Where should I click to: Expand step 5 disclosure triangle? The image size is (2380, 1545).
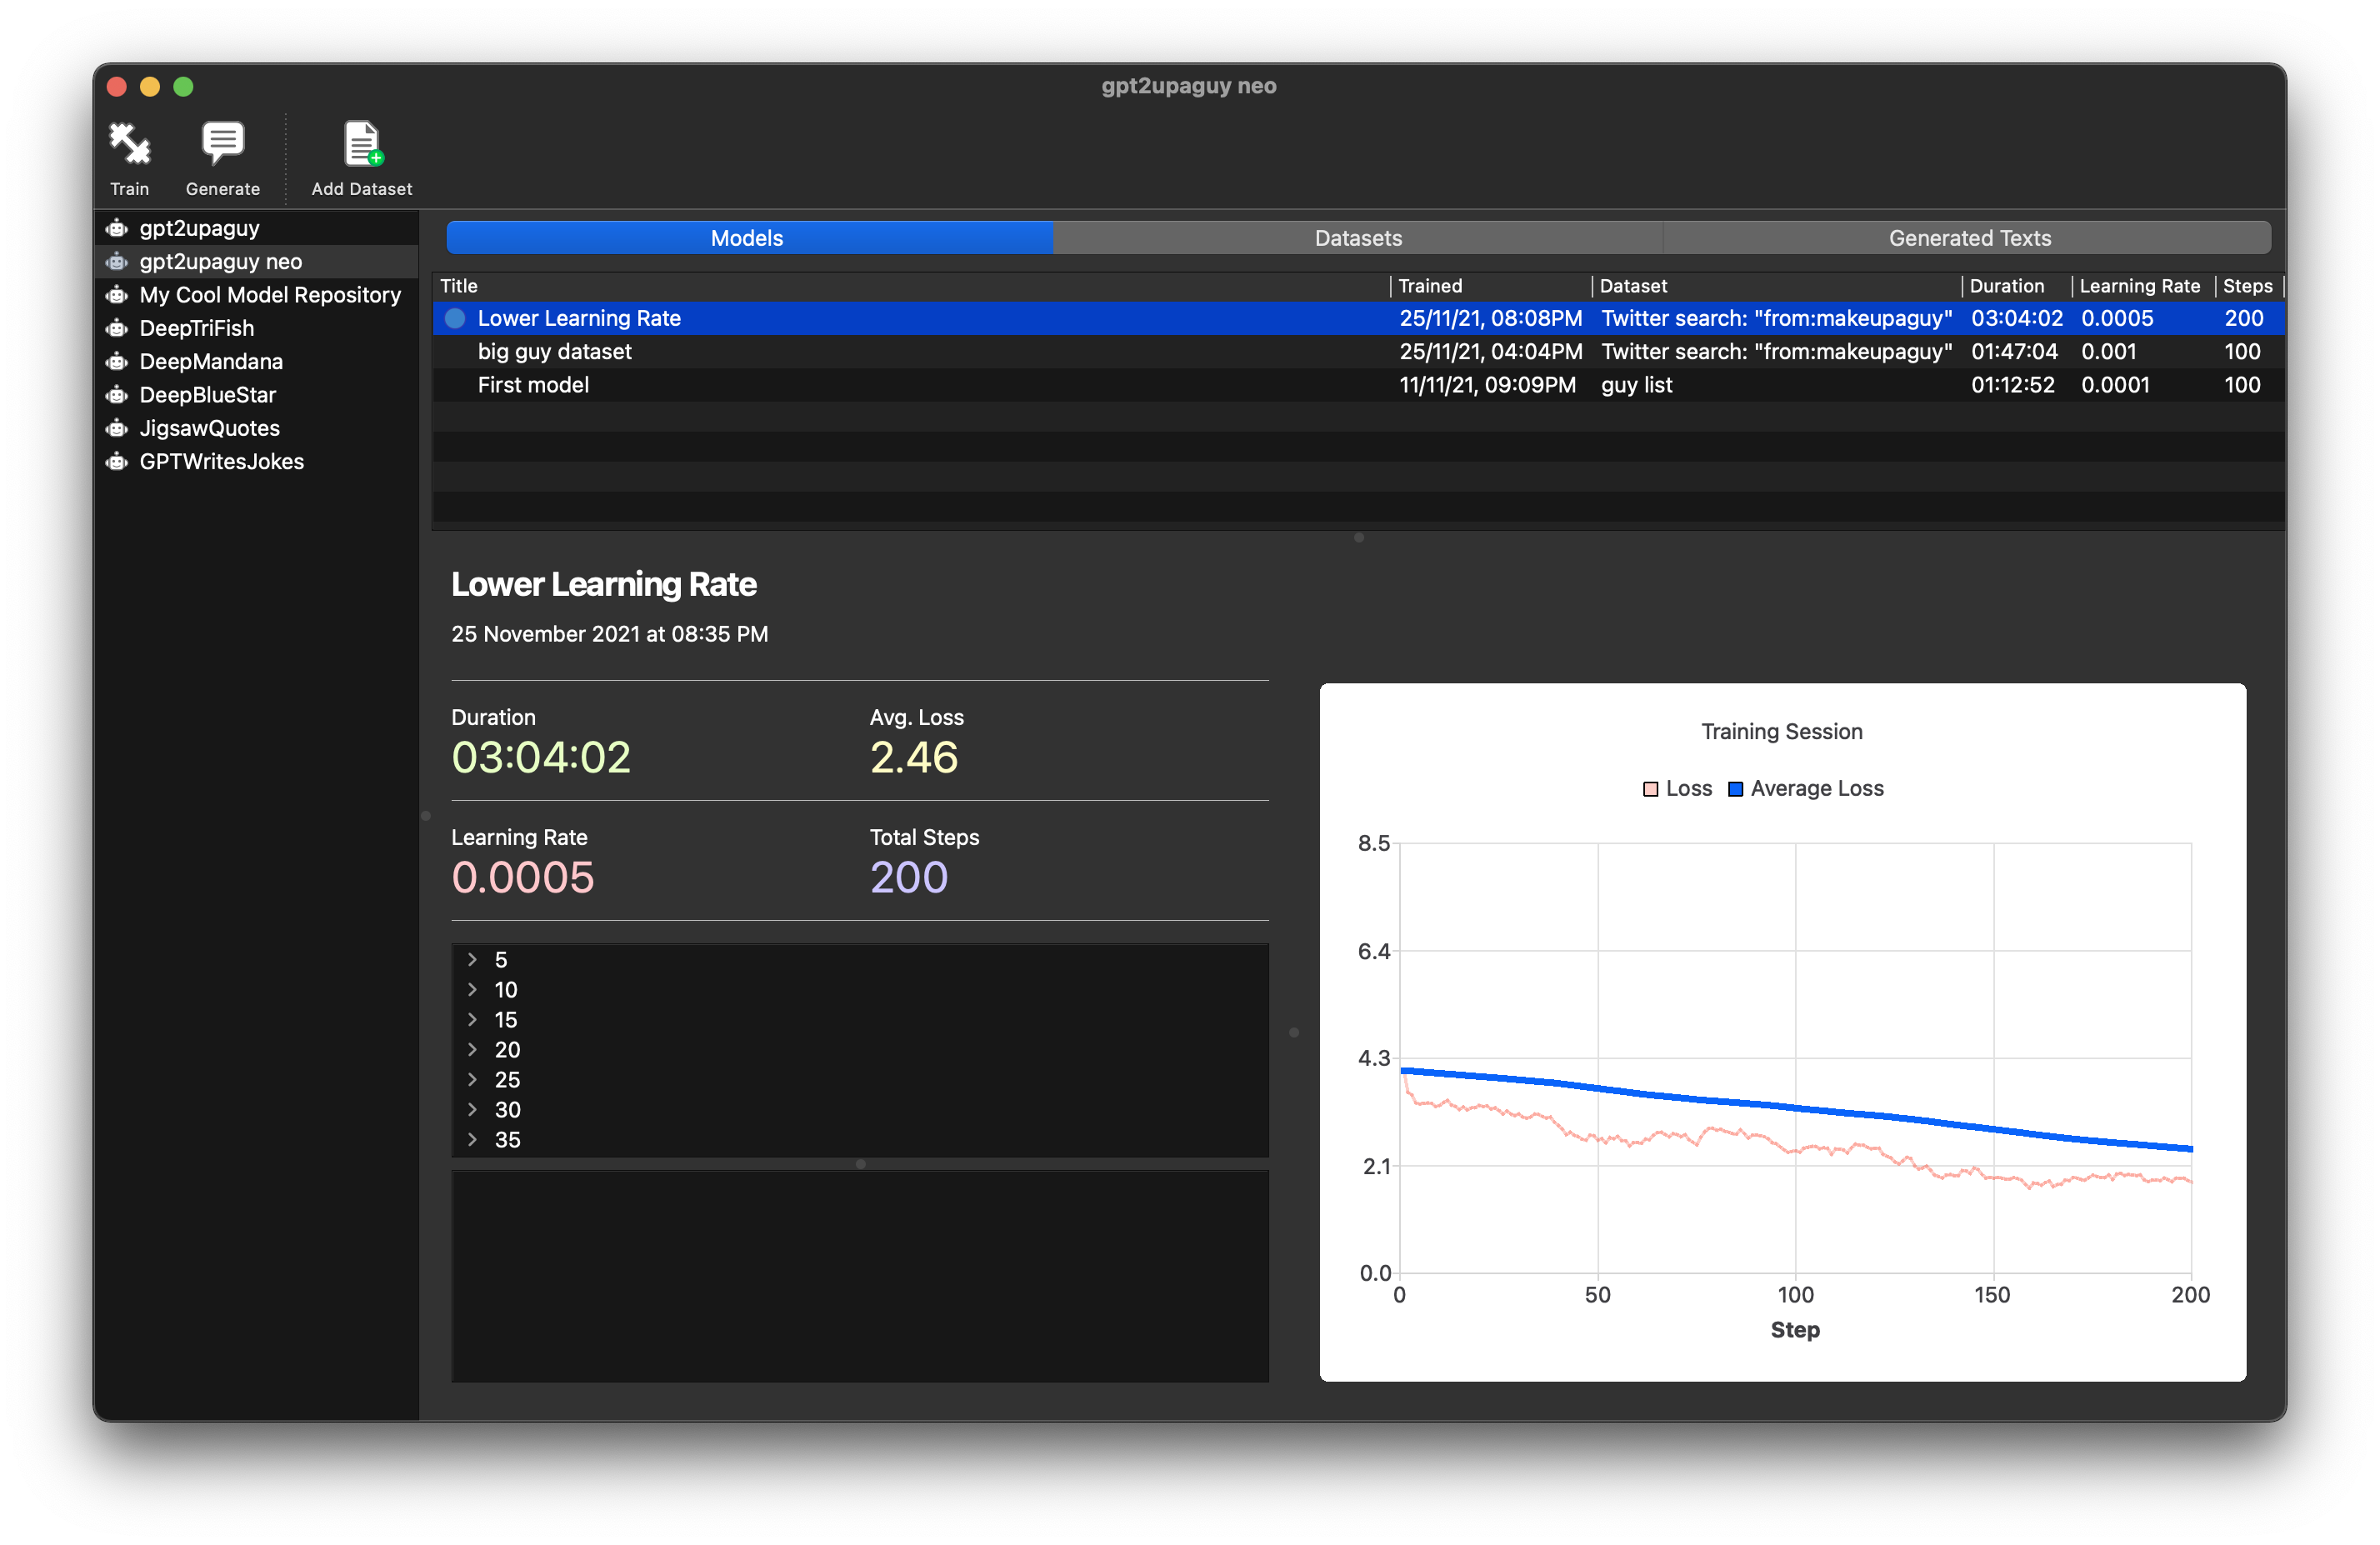click(x=472, y=959)
